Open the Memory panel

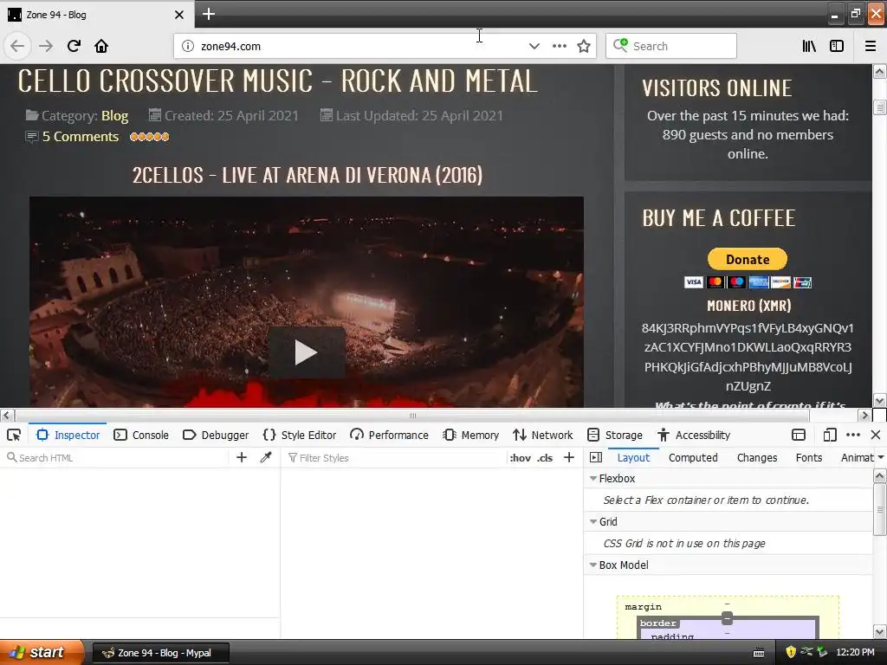click(471, 435)
